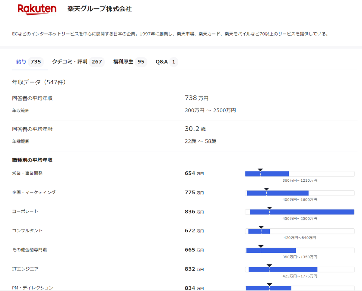Click the 30.2 歳 average age value
The height and width of the screenshot is (291, 362).
coord(195,129)
